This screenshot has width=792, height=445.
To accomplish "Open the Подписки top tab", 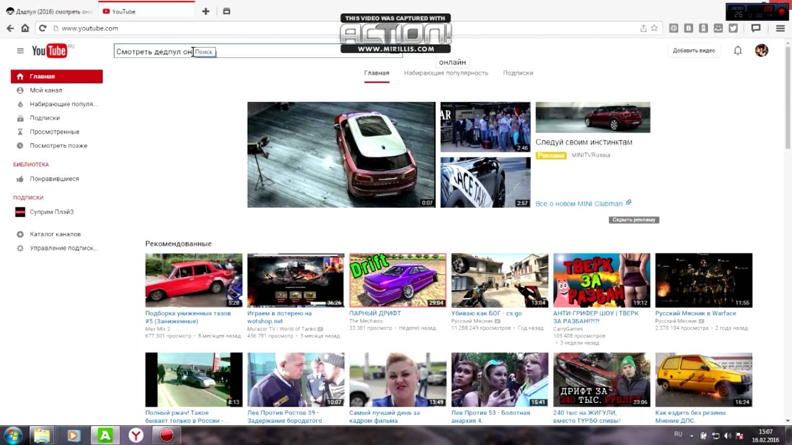I will [518, 73].
